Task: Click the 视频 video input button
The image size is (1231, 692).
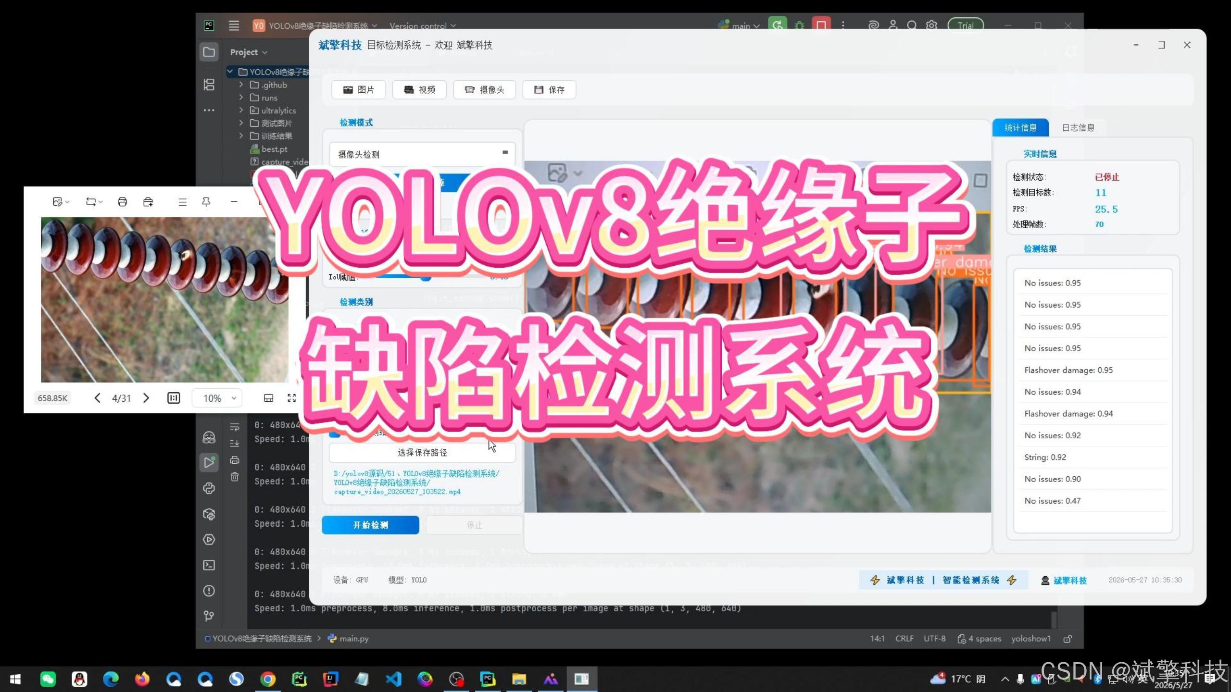Action: (419, 90)
